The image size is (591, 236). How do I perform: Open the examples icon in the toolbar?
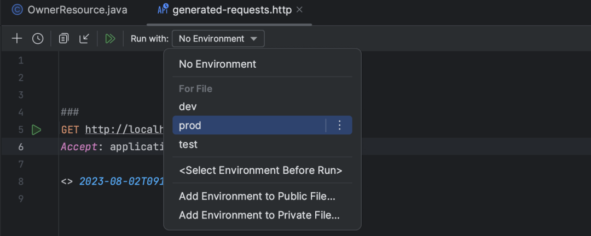click(63, 38)
